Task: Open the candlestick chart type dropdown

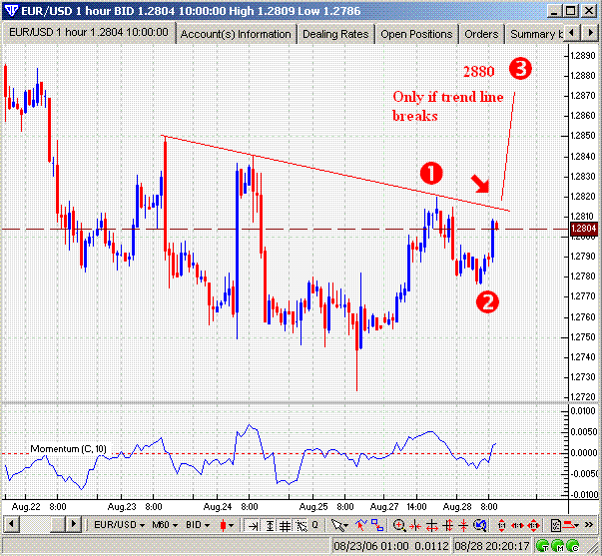Action: click(227, 525)
